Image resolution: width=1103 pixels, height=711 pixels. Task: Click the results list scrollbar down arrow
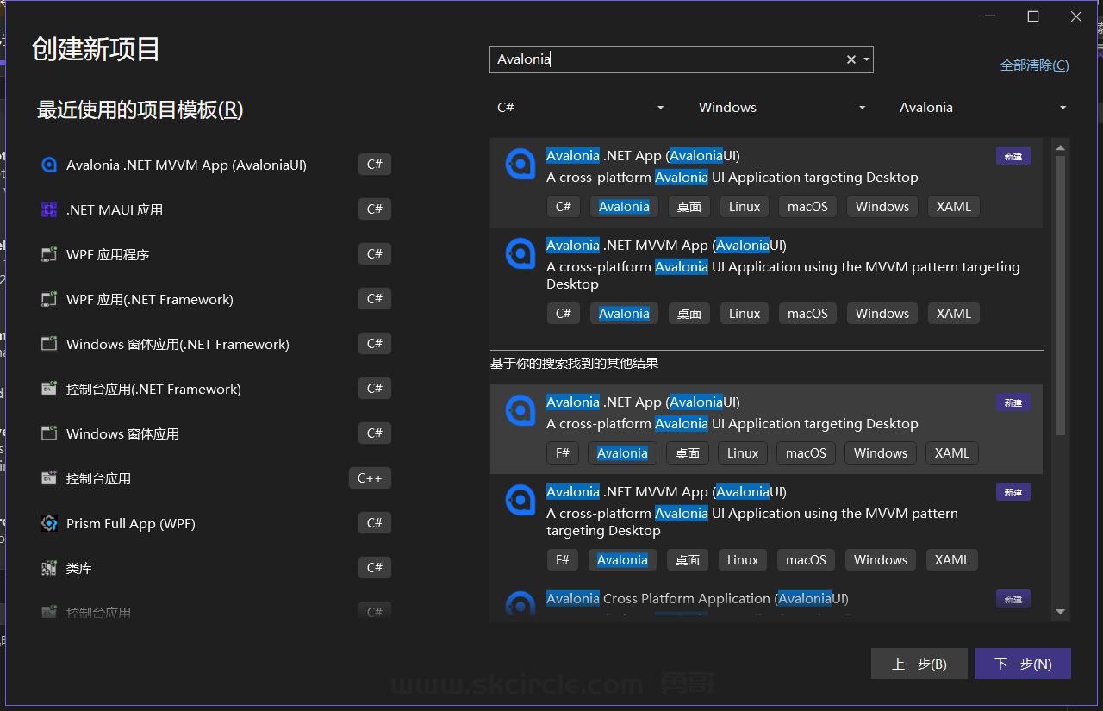pyautogui.click(x=1061, y=612)
